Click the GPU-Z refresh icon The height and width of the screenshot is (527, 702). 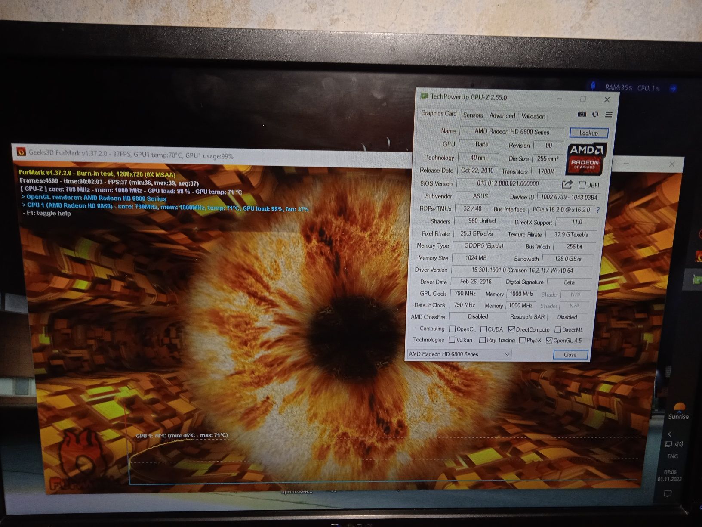[595, 114]
